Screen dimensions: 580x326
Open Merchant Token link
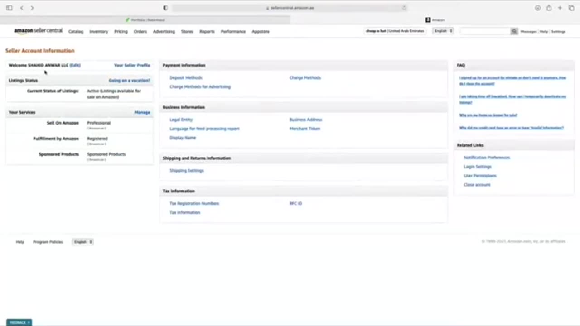coord(305,129)
